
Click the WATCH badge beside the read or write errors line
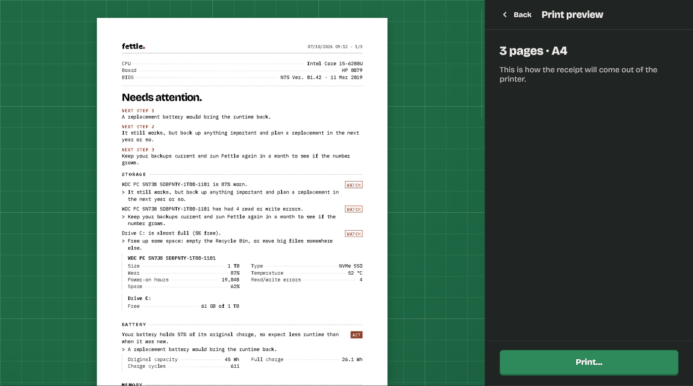(353, 209)
